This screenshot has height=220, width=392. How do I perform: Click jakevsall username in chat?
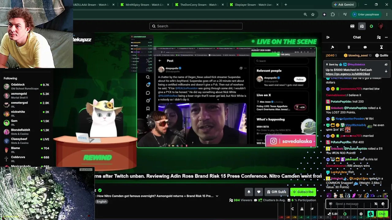352,159
